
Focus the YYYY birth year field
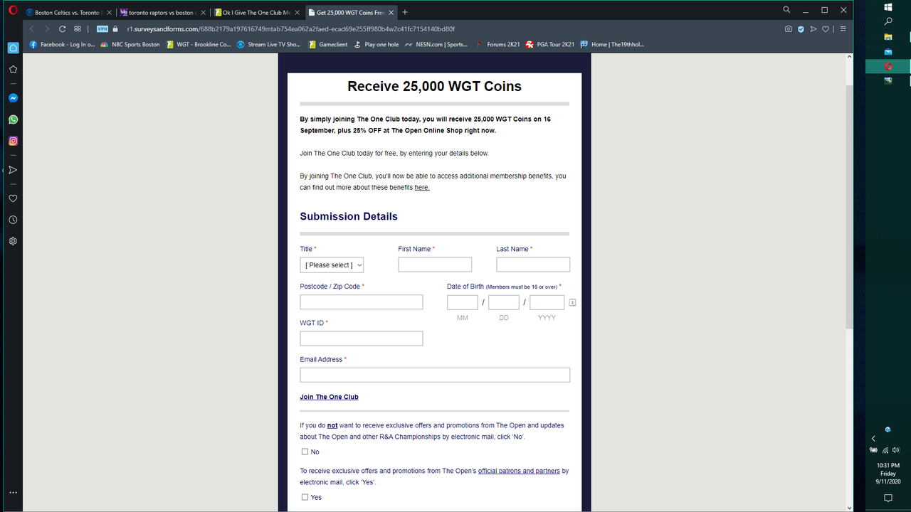click(x=547, y=302)
